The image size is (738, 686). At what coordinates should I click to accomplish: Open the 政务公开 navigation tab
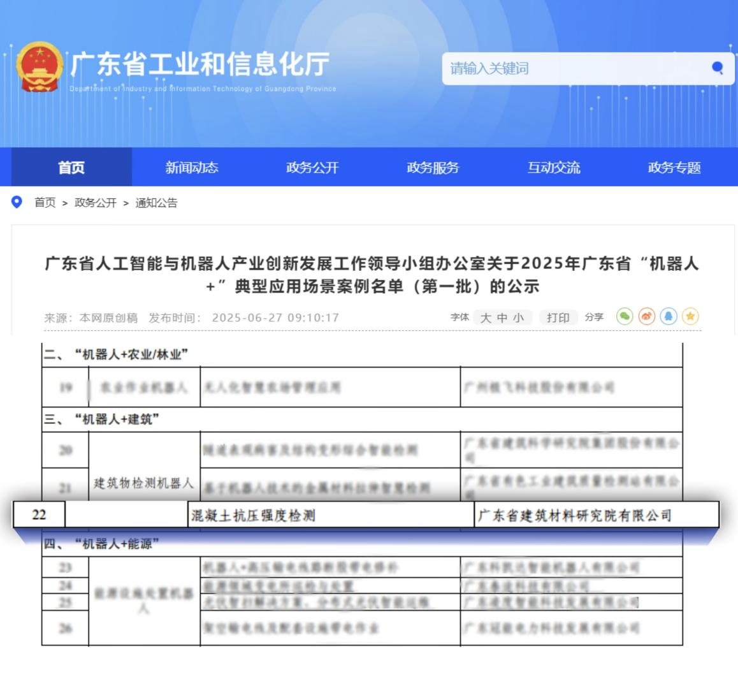click(312, 167)
